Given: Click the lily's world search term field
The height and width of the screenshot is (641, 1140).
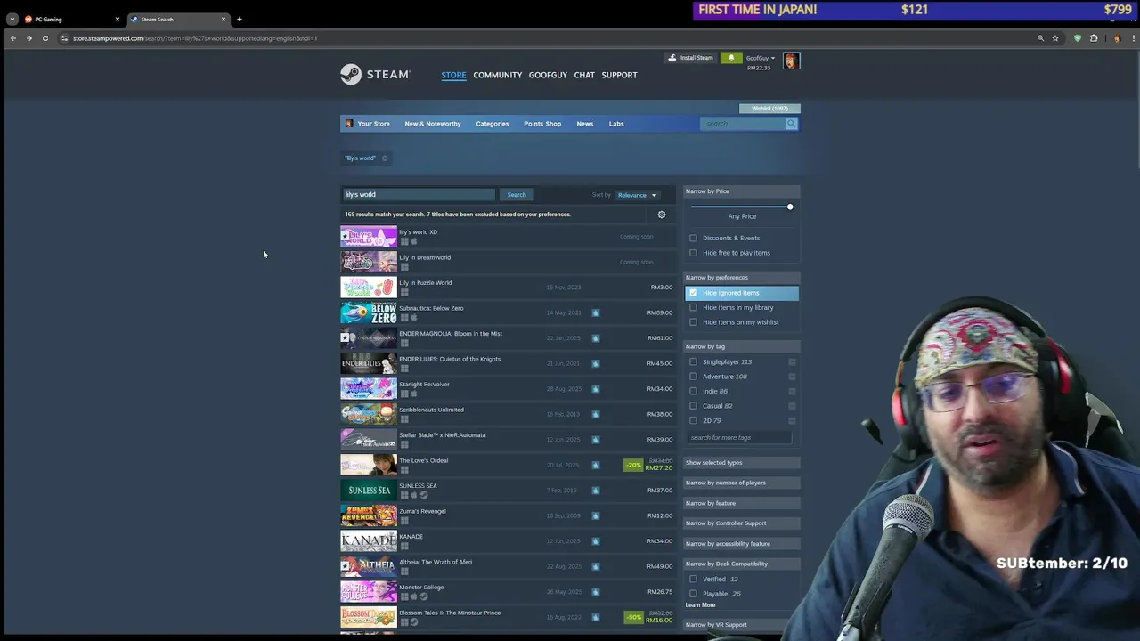Looking at the screenshot, I should click(x=419, y=195).
